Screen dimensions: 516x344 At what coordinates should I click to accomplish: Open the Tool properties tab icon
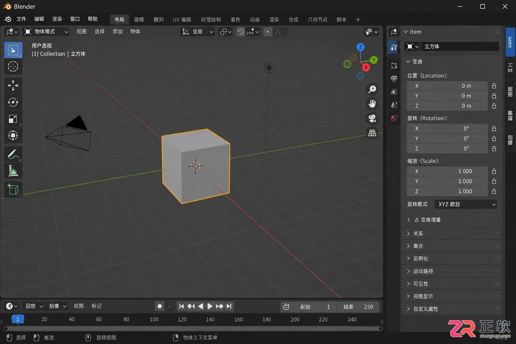[394, 47]
